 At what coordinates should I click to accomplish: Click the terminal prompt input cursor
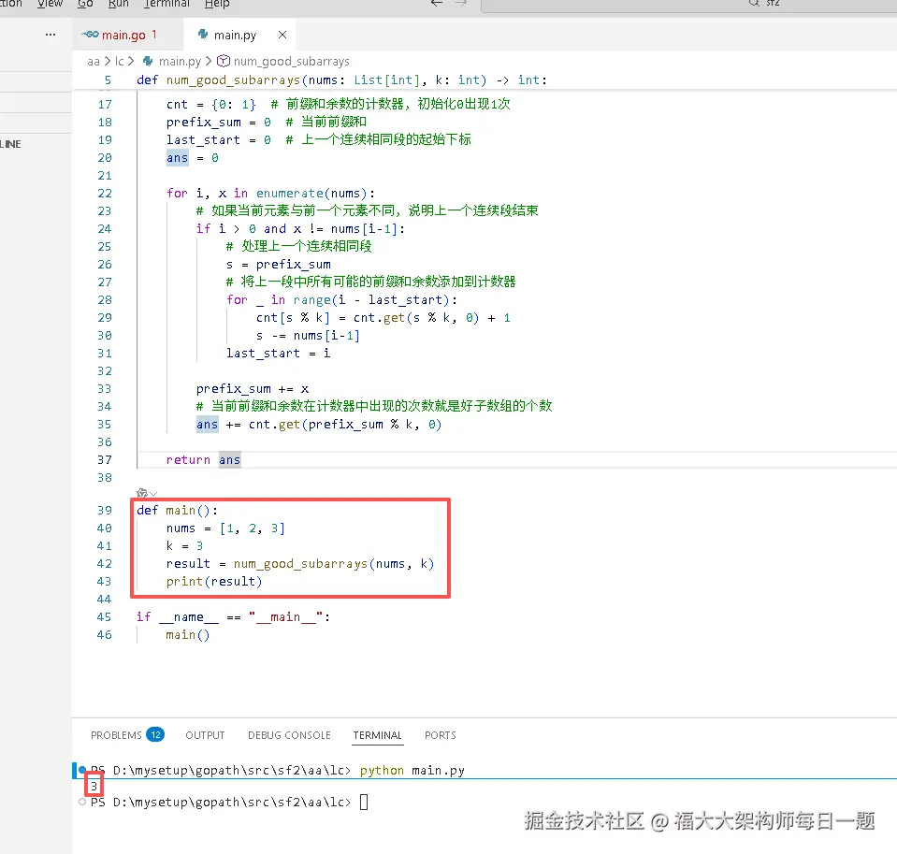(364, 802)
